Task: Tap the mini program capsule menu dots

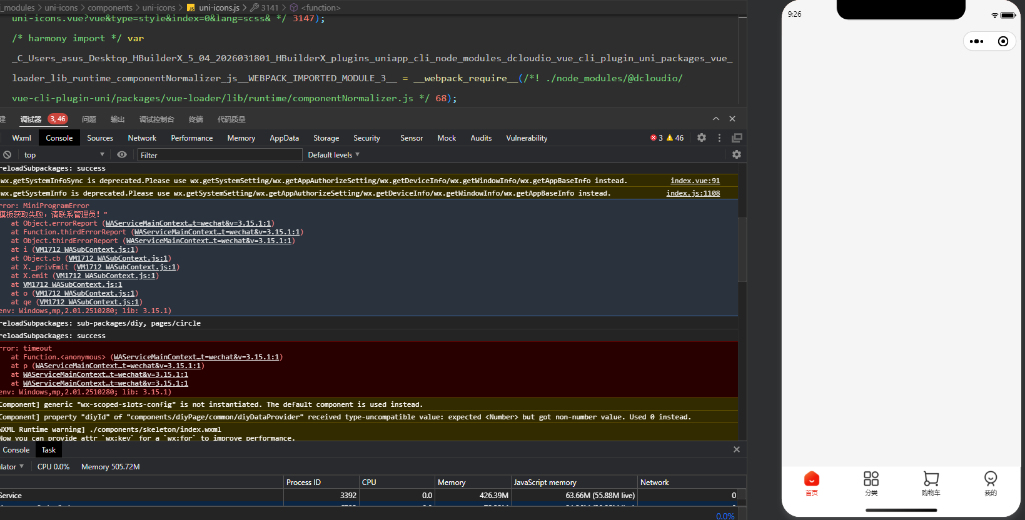Action: pyautogui.click(x=976, y=41)
